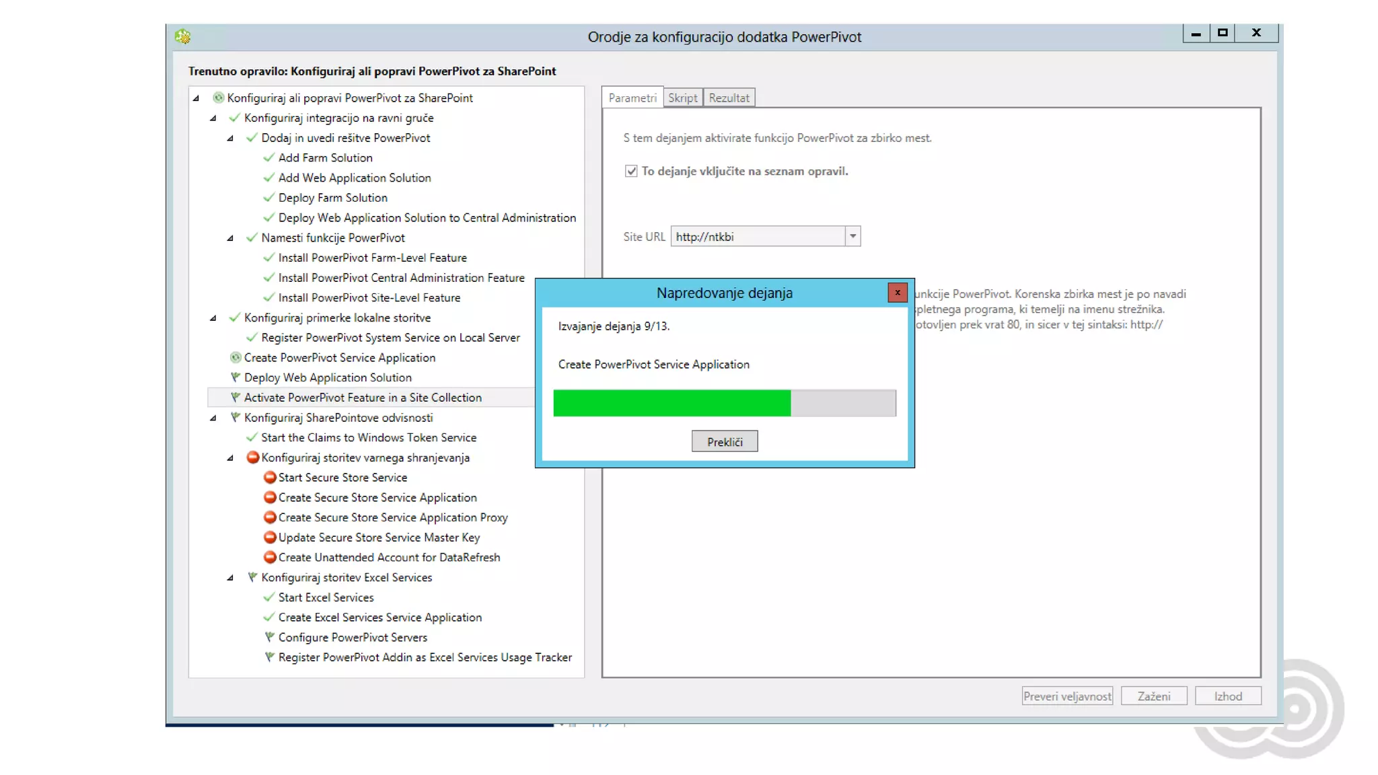This screenshot has width=1378, height=775.
Task: Click the green checkmark beside Add Farm Solution
Action: (269, 157)
